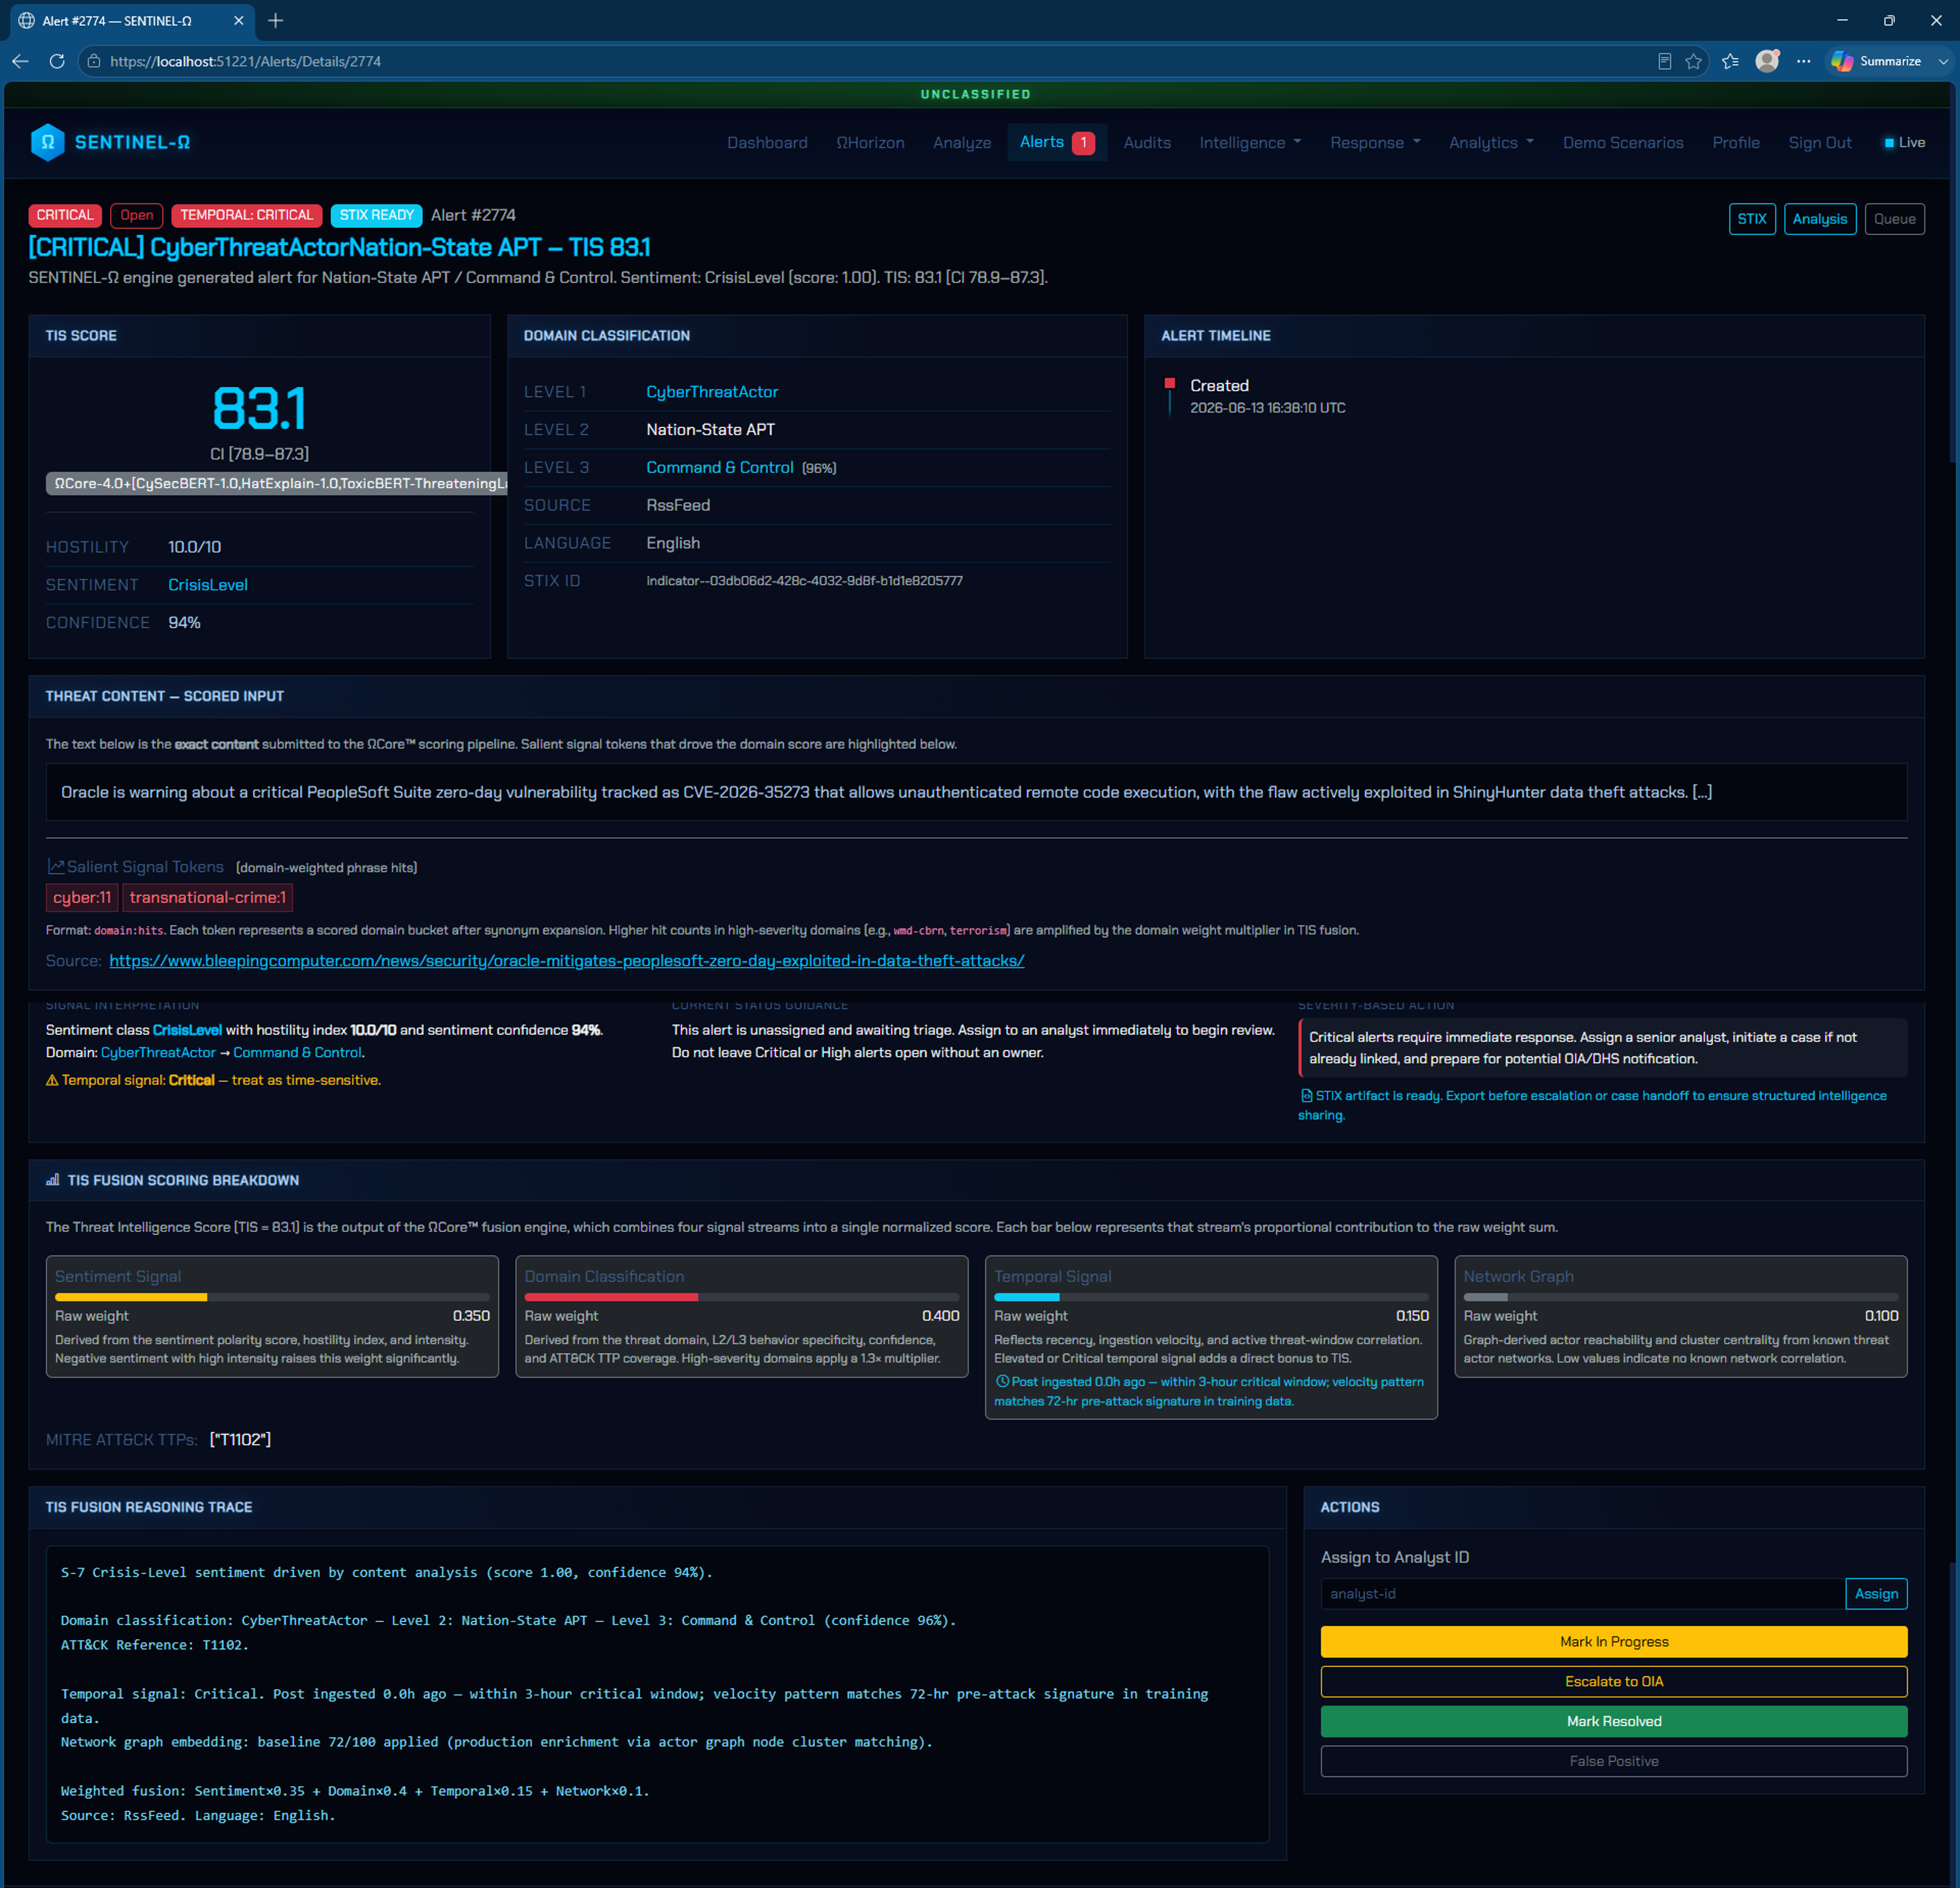Open browser settings ellipsis menu
This screenshot has height=1888, width=1960.
click(1803, 61)
